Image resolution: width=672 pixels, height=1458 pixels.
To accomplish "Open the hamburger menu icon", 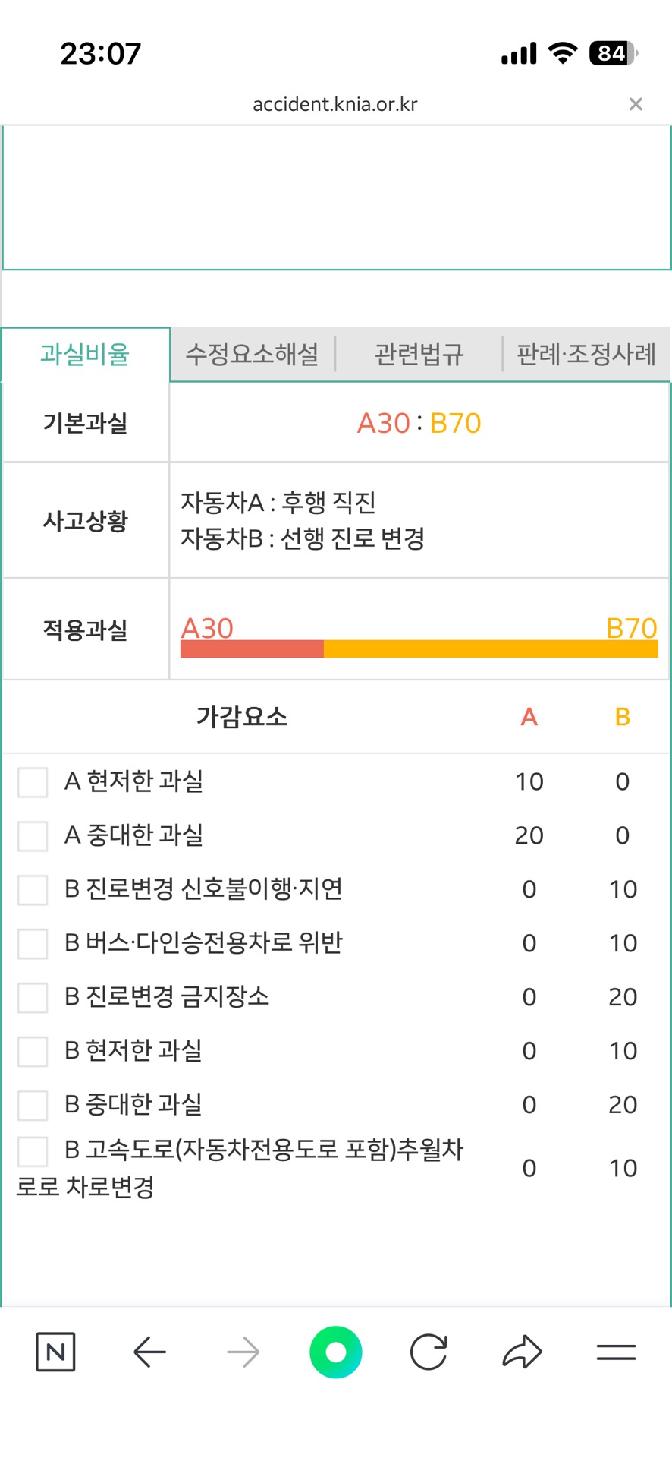I will pyautogui.click(x=616, y=1352).
